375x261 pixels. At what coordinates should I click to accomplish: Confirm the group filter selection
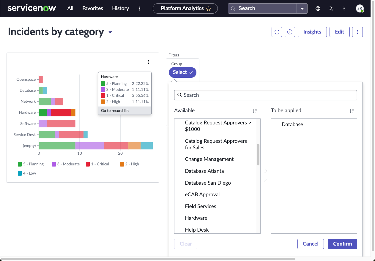point(342,244)
